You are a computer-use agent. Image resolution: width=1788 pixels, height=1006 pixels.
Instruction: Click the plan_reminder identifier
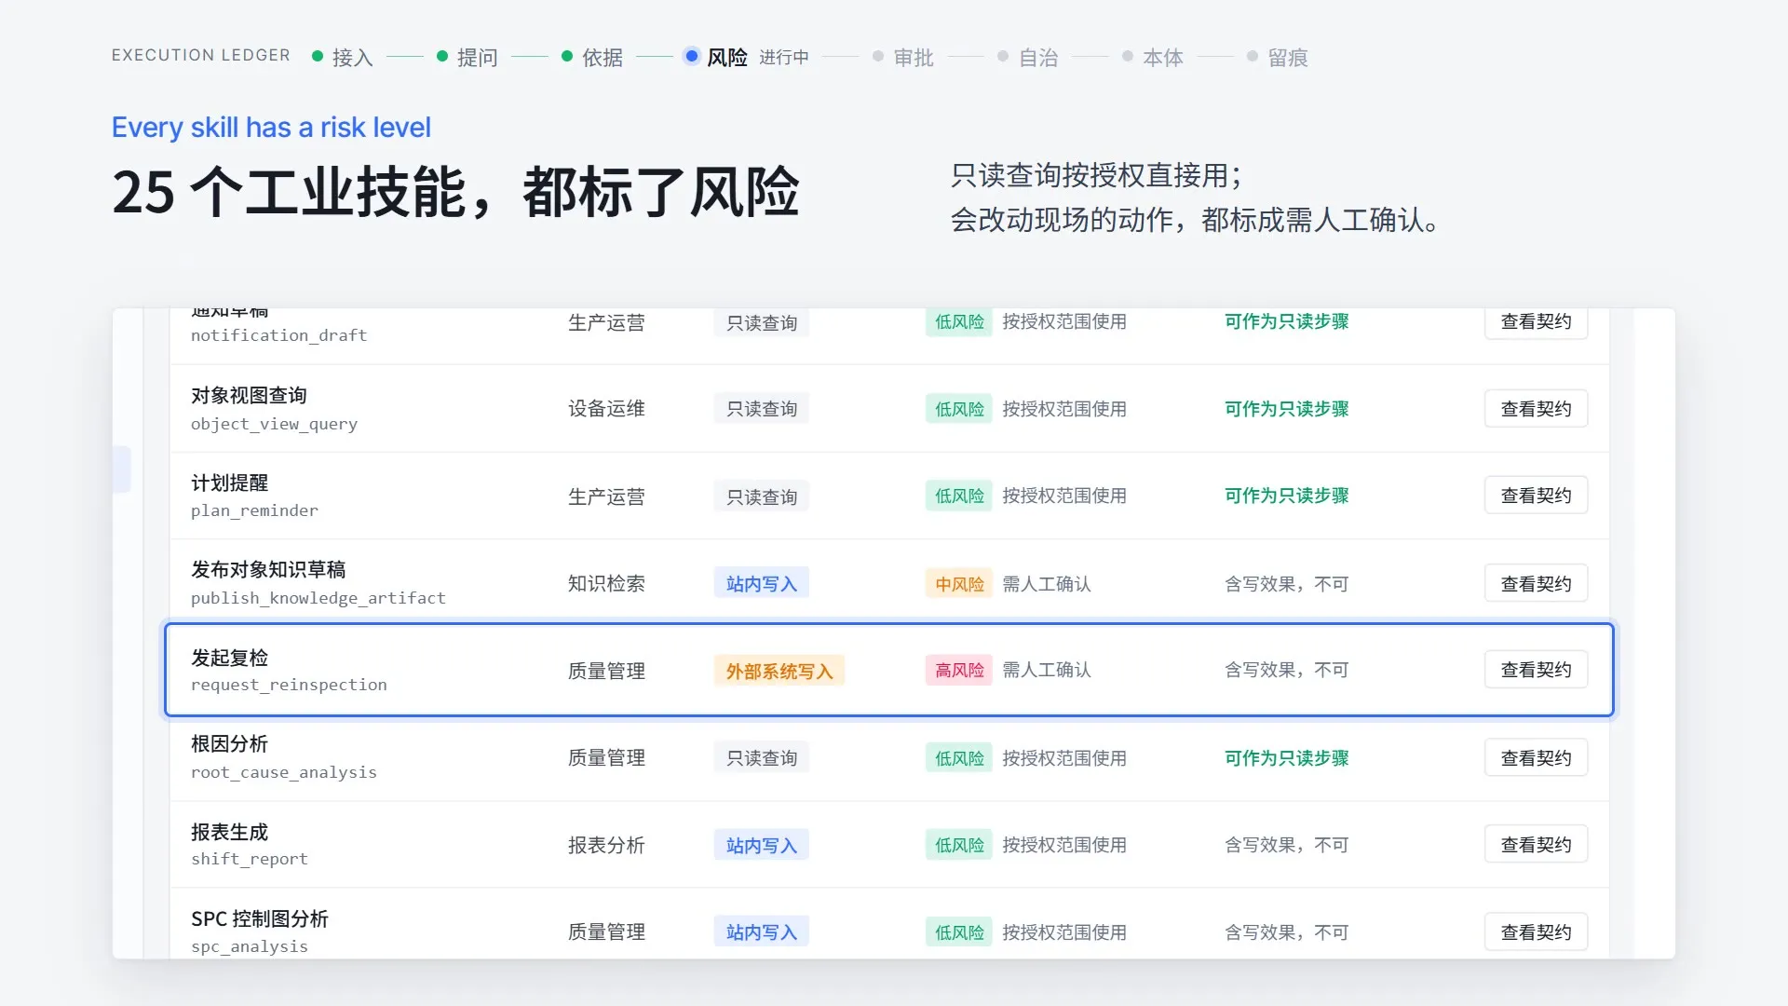pos(254,510)
